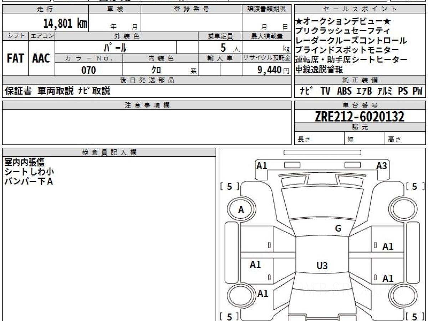
Task: Click the 注意事項欄 heading
Action: 147,105
